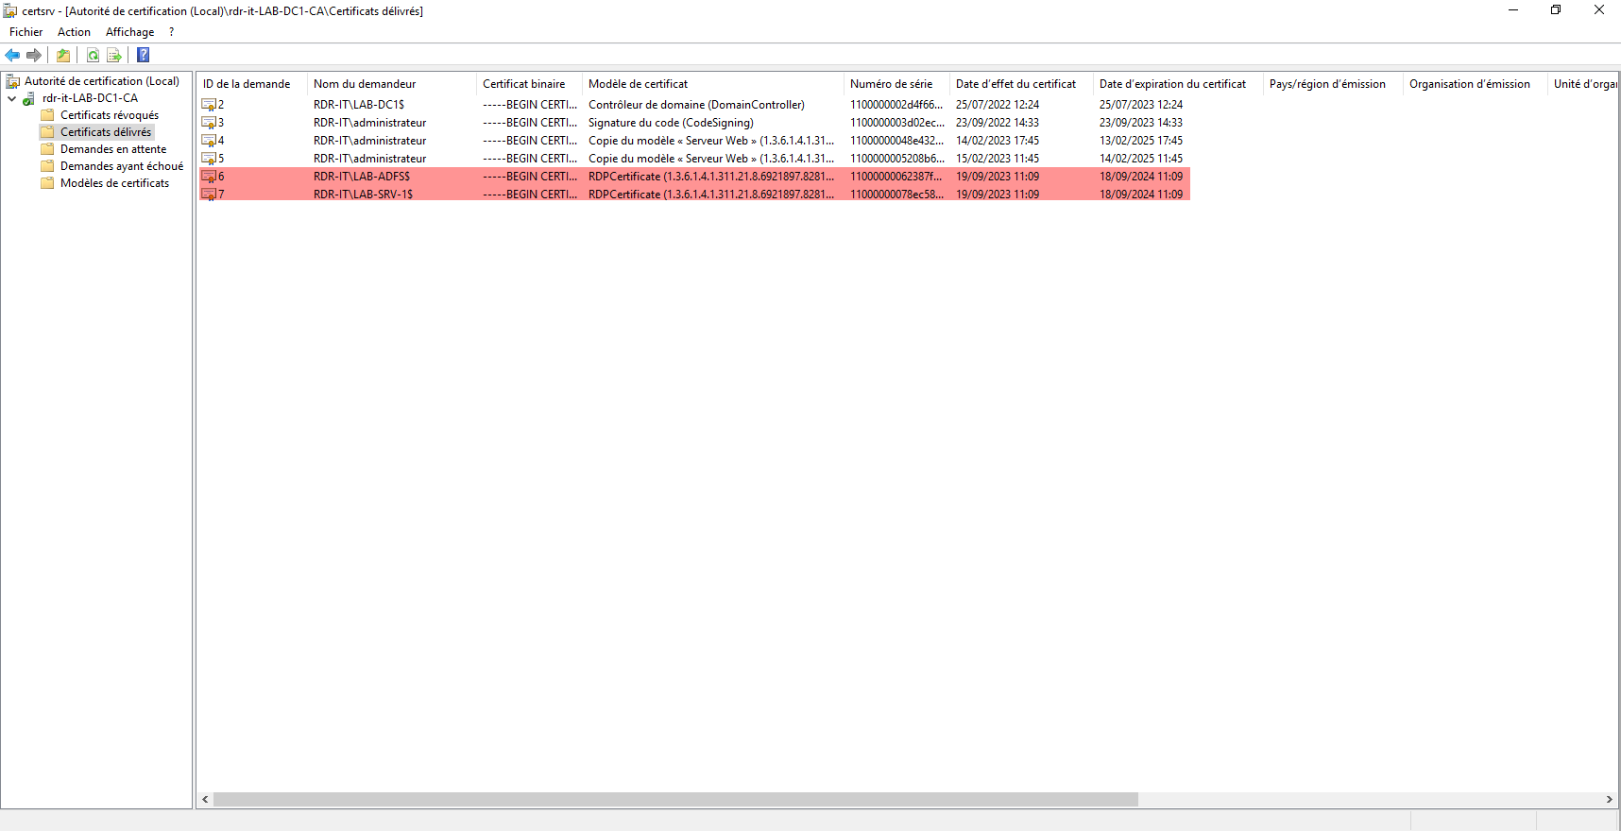Click the gray Forward arrow in toolbar
Image resolution: width=1621 pixels, height=831 pixels.
click(34, 56)
